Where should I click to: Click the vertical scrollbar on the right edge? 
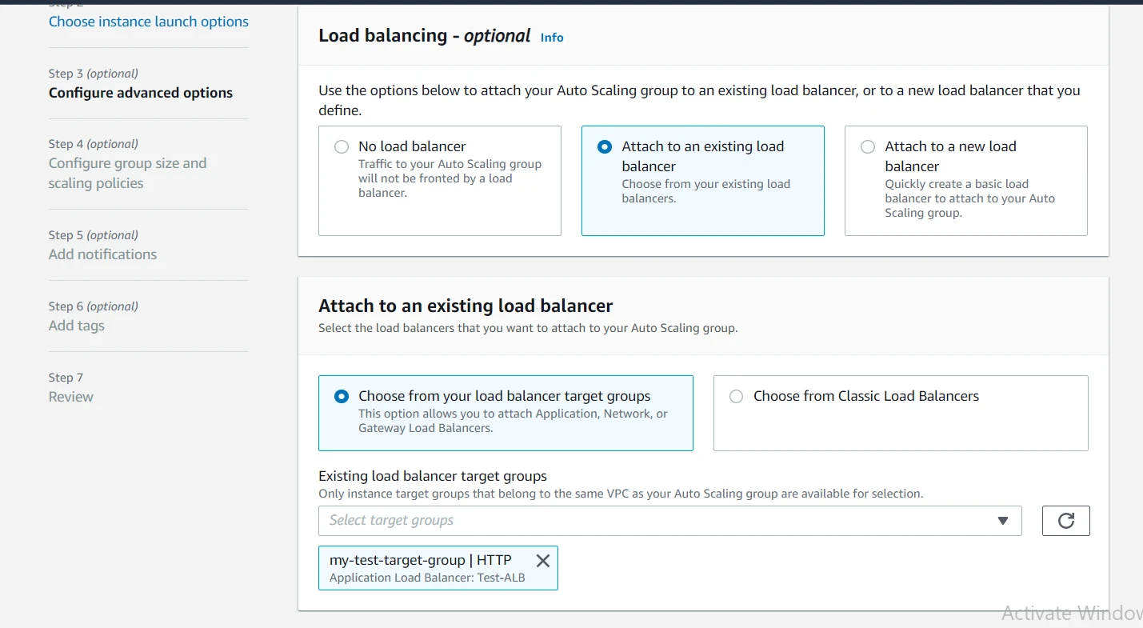click(x=1139, y=314)
